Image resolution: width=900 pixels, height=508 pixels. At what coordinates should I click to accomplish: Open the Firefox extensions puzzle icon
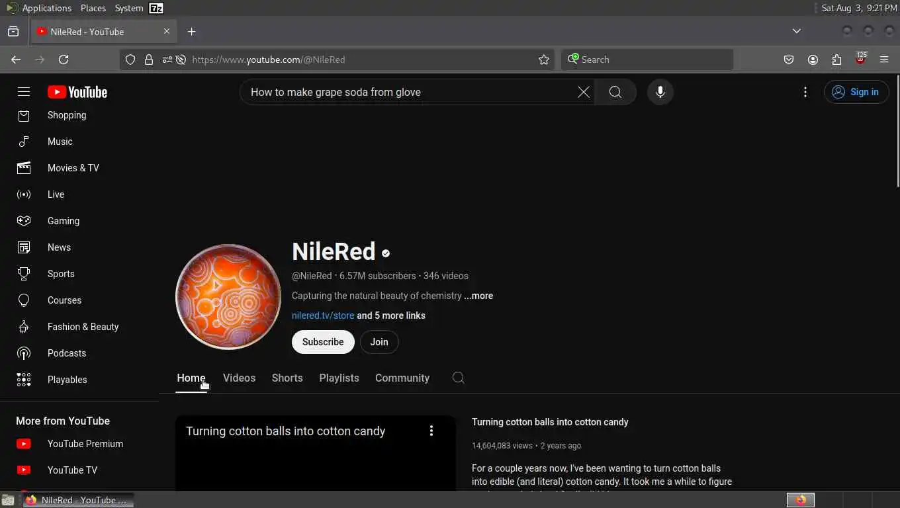[836, 60]
